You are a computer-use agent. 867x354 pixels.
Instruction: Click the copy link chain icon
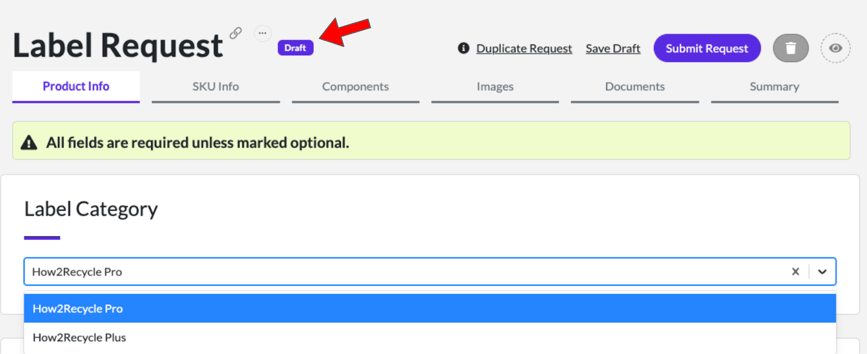(x=235, y=33)
